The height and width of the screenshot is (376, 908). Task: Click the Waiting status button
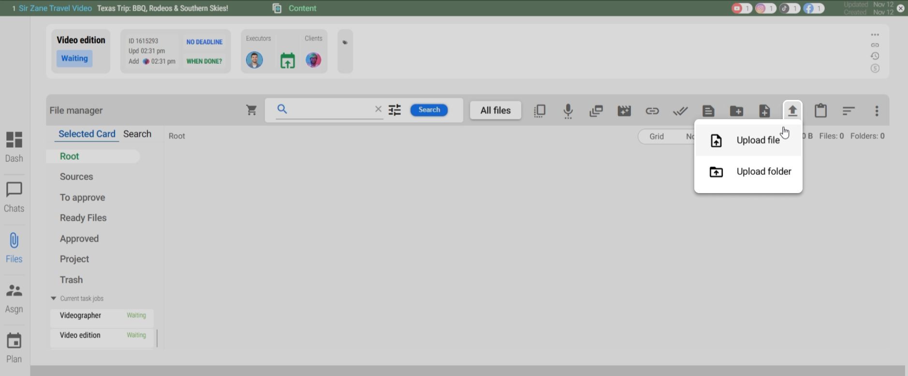tap(74, 58)
